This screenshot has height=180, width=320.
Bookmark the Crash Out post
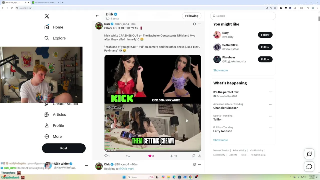coord(194,156)
